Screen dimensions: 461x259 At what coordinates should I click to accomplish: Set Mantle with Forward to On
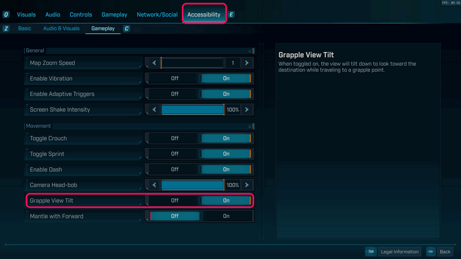(x=226, y=216)
